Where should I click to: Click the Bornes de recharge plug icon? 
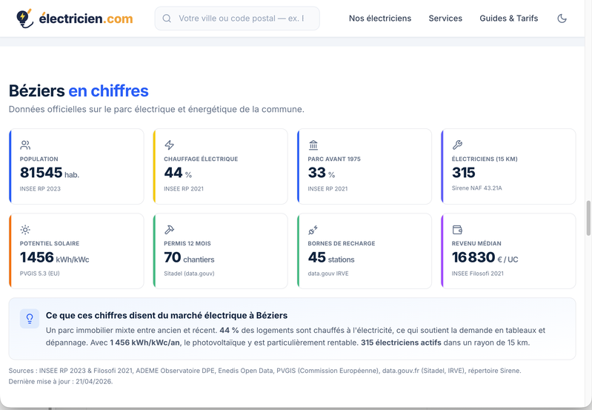(x=313, y=229)
